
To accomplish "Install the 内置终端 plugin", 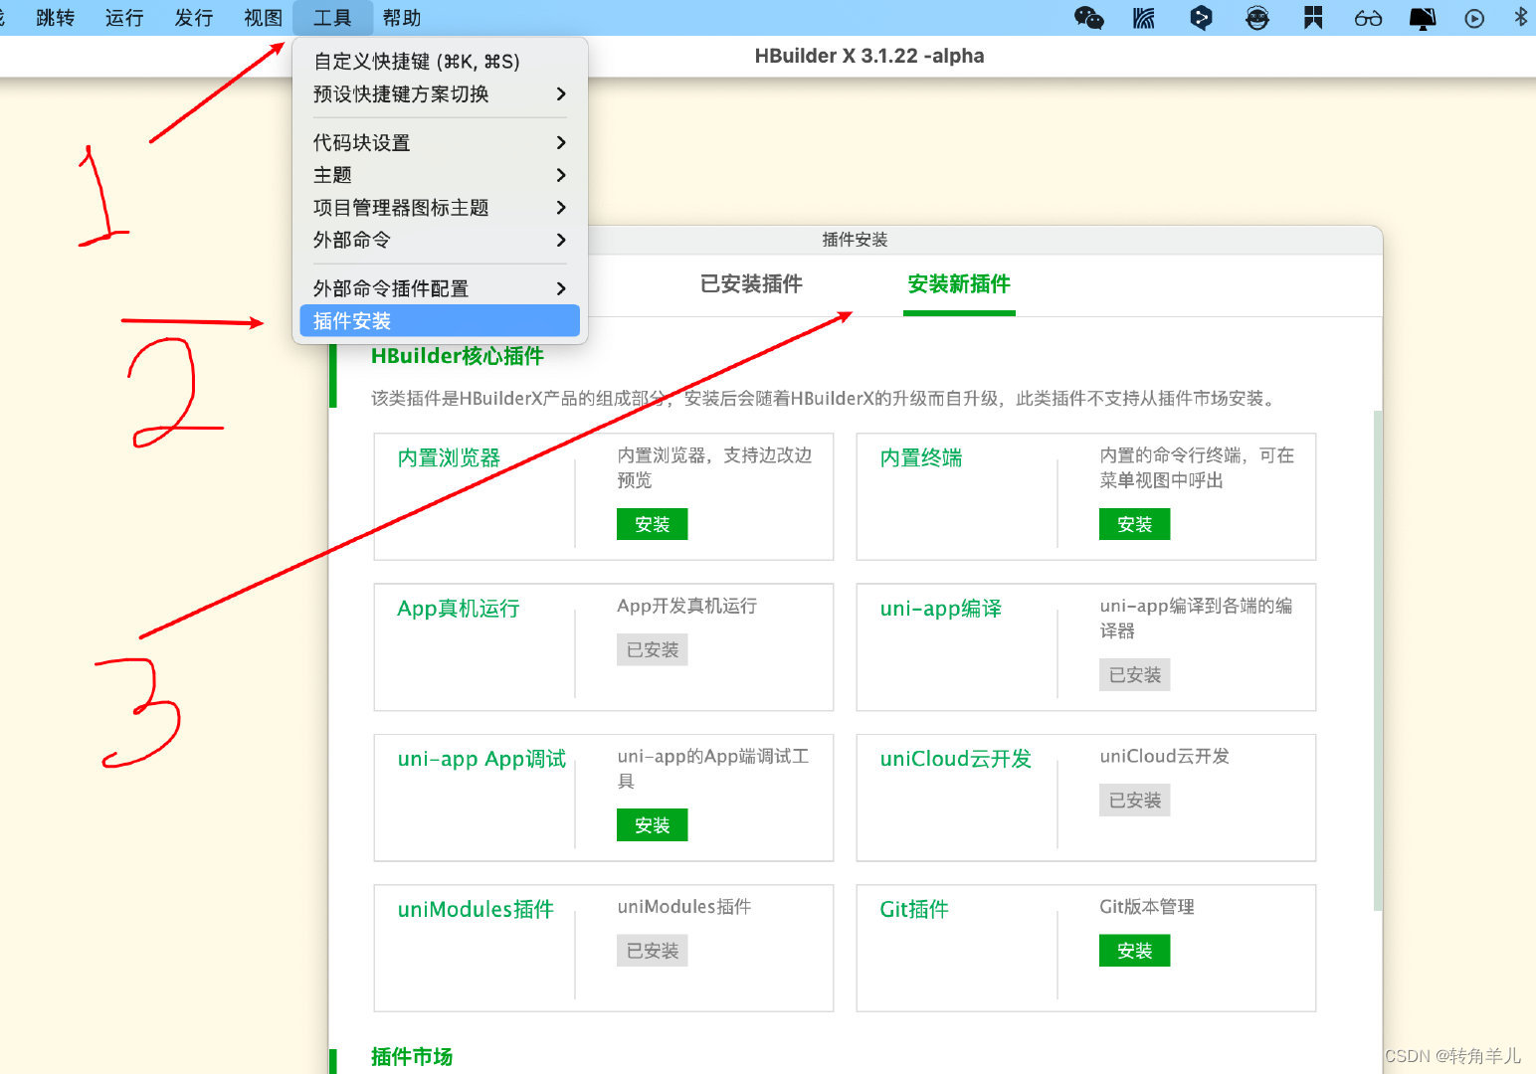I will 1135,524.
